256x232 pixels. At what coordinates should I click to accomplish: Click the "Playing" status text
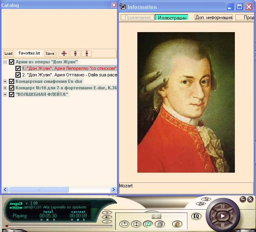[x=20, y=216]
